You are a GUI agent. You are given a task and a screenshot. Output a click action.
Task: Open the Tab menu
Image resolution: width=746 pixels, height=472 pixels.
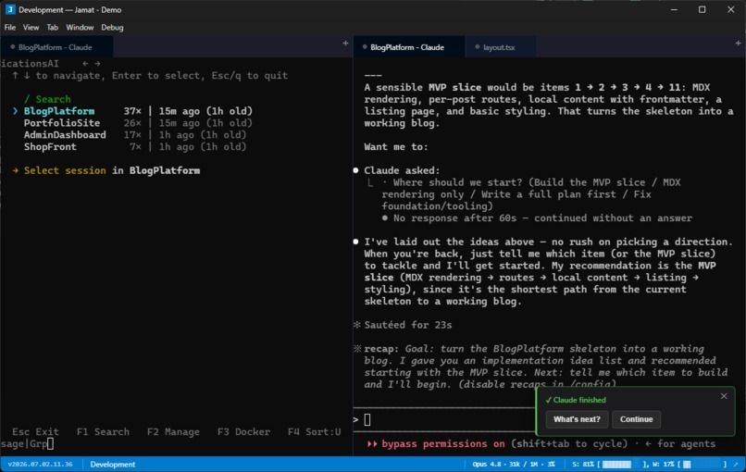(53, 28)
